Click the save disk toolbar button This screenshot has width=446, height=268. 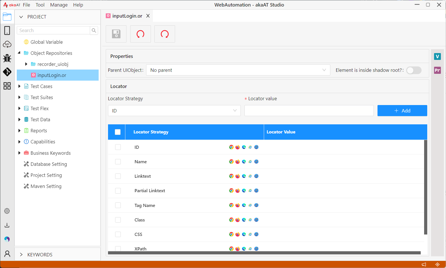pos(116,34)
